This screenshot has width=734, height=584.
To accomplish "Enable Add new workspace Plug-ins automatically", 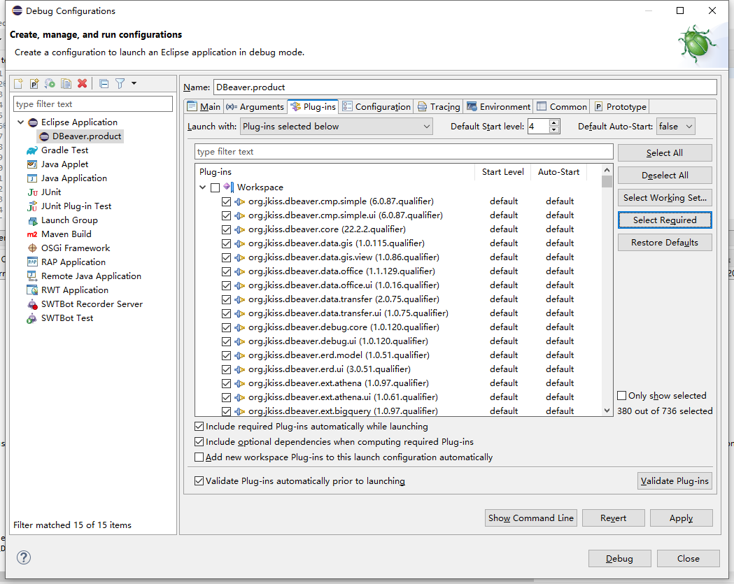I will [x=199, y=457].
